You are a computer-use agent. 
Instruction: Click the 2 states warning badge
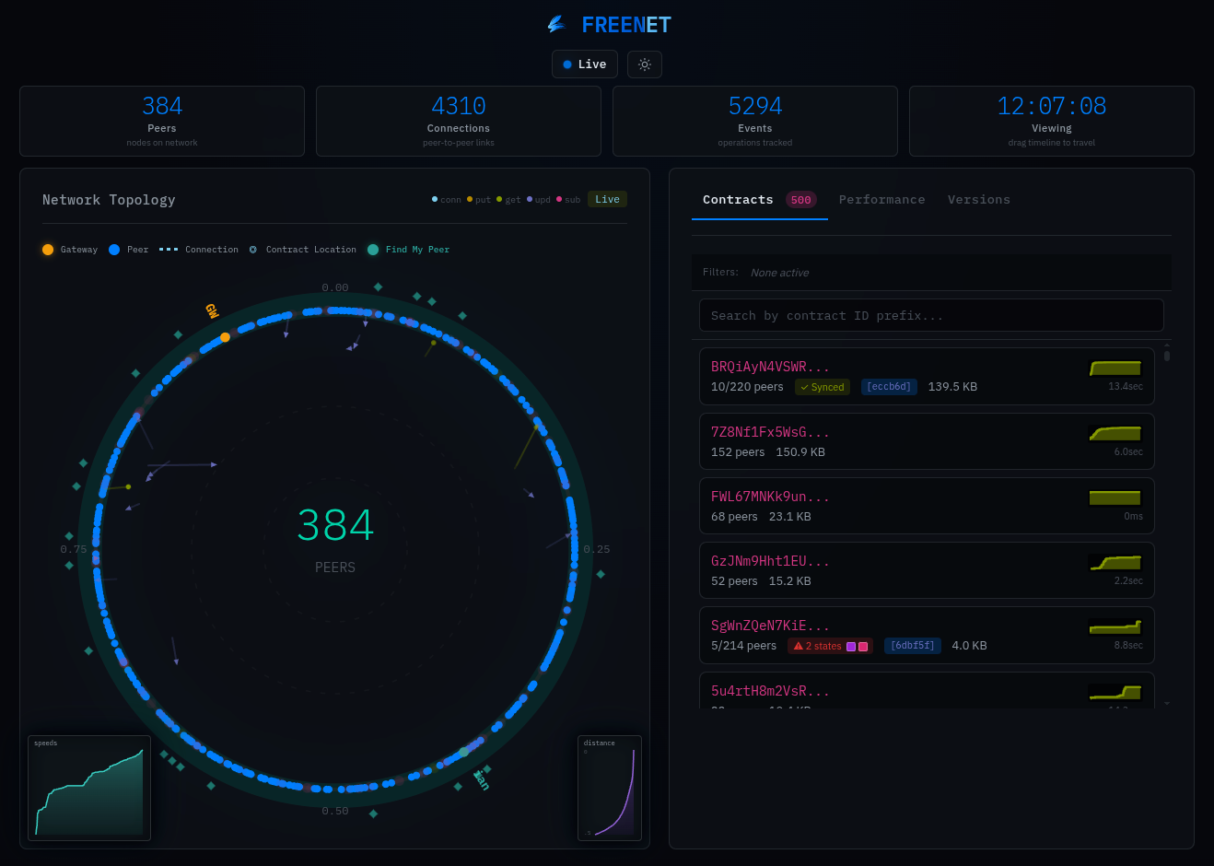(x=830, y=646)
